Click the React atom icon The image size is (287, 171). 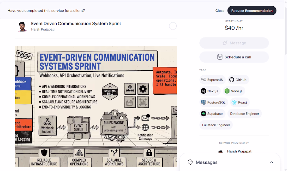tap(234, 102)
